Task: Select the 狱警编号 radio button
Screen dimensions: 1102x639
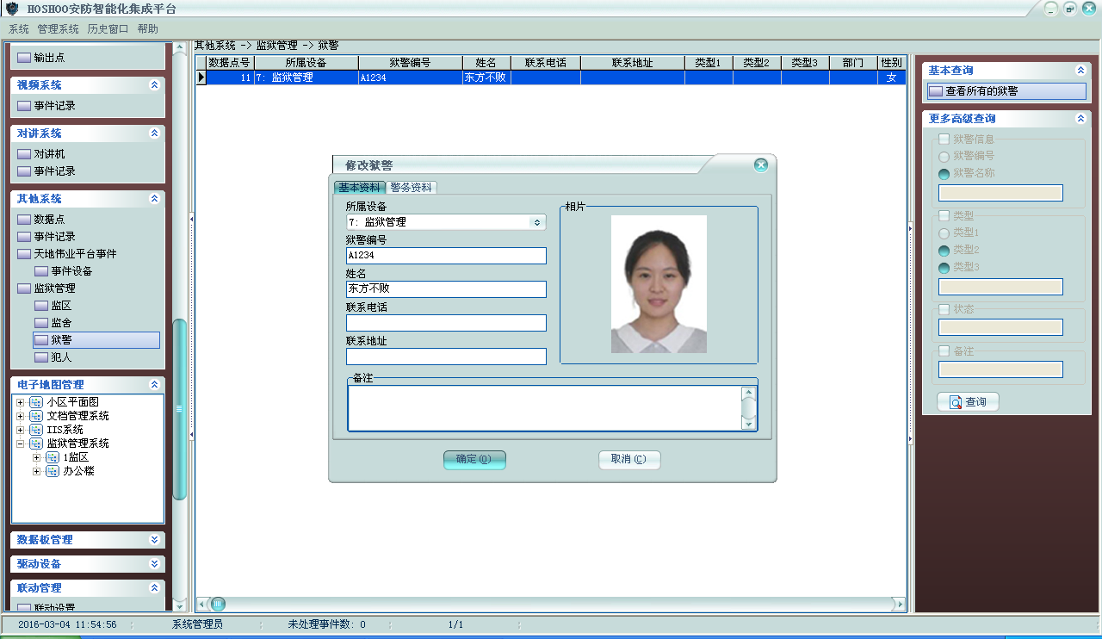Action: click(x=944, y=157)
